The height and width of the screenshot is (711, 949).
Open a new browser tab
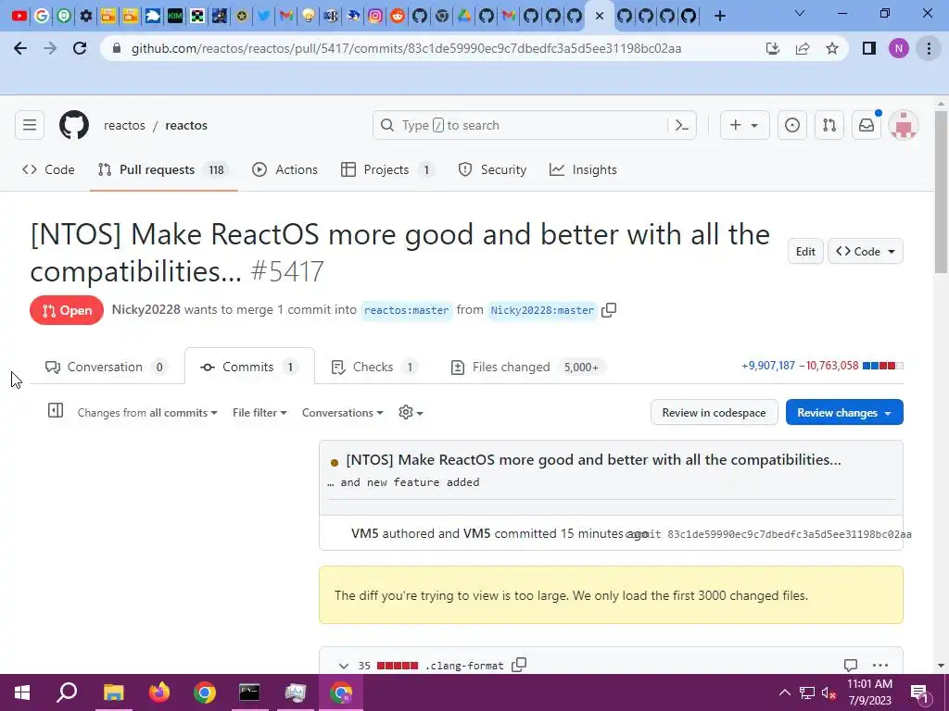click(719, 16)
